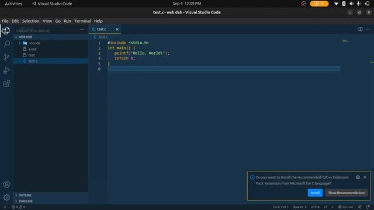Click Ln 6, Col 1 in status bar

[280, 207]
